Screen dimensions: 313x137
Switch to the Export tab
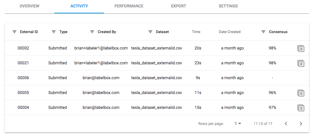(179, 6)
